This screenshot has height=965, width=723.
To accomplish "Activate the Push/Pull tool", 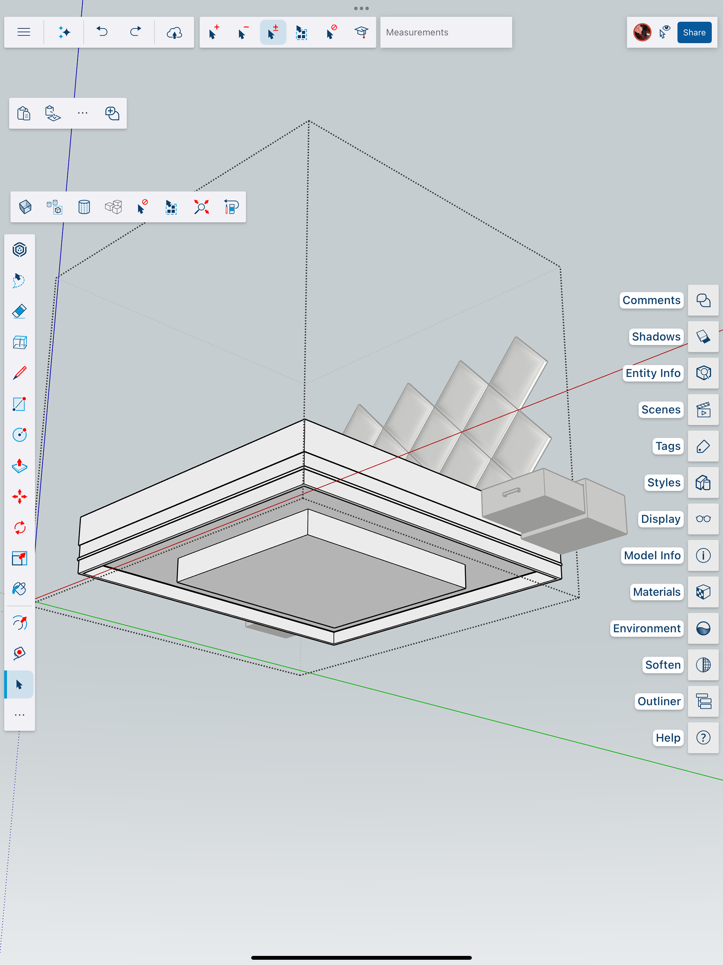I will coord(20,466).
